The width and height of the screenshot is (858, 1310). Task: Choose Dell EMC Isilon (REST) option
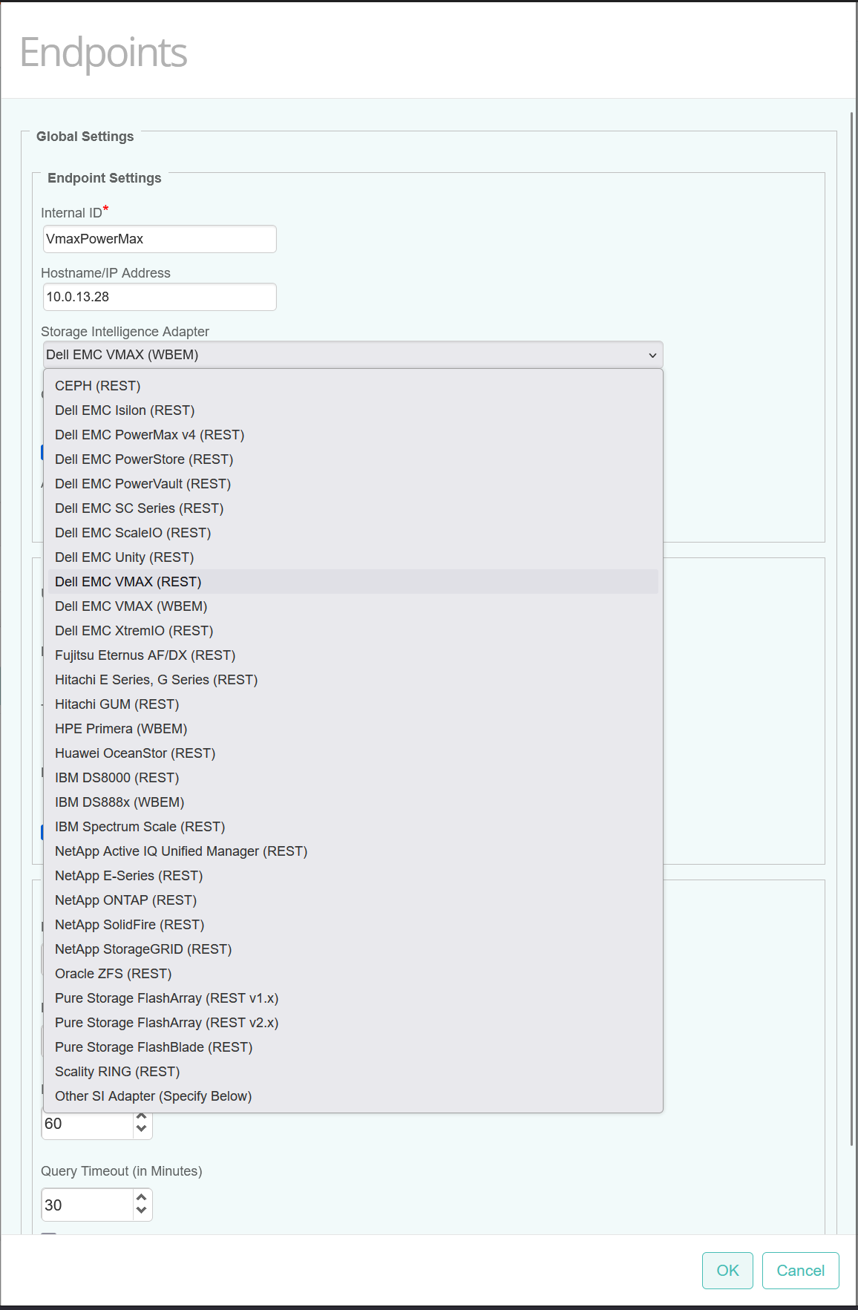coord(353,410)
